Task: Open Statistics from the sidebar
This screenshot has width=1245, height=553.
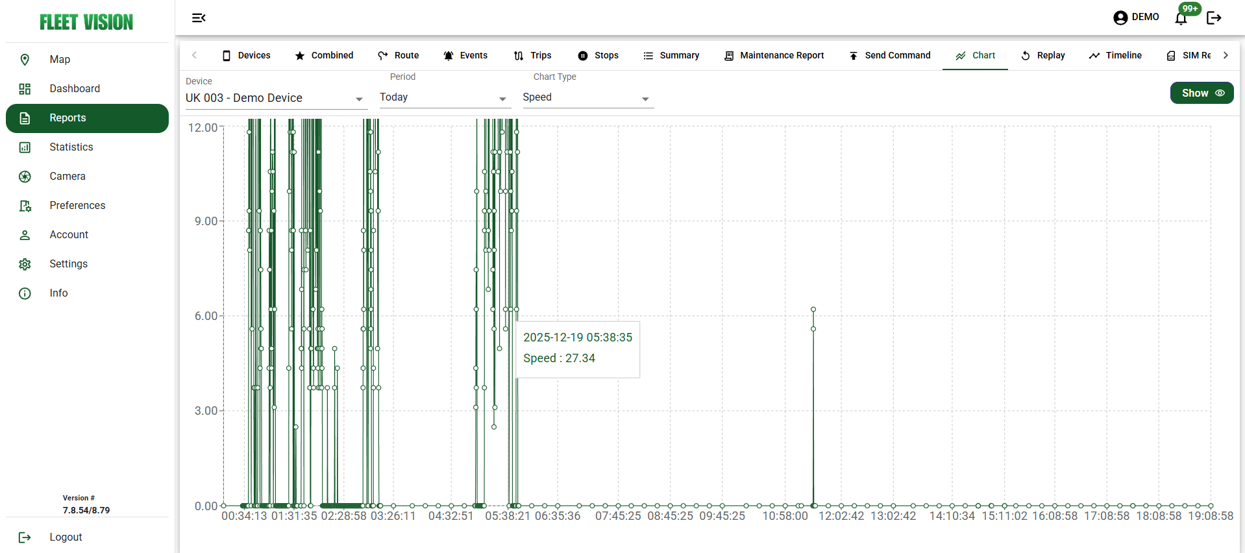Action: pos(71,147)
